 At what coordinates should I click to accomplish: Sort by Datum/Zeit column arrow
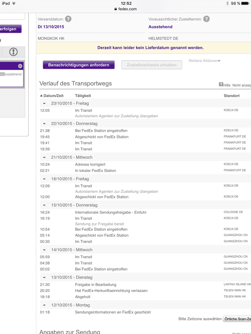(x=42, y=96)
